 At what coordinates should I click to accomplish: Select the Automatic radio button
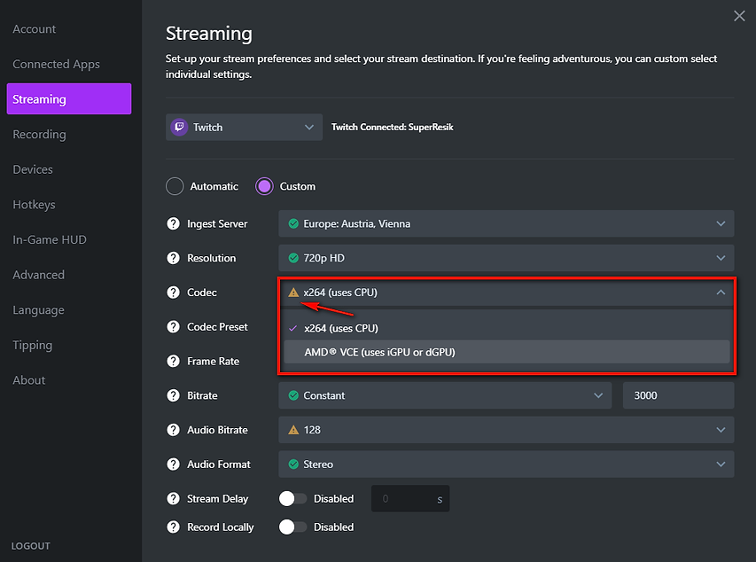(175, 186)
